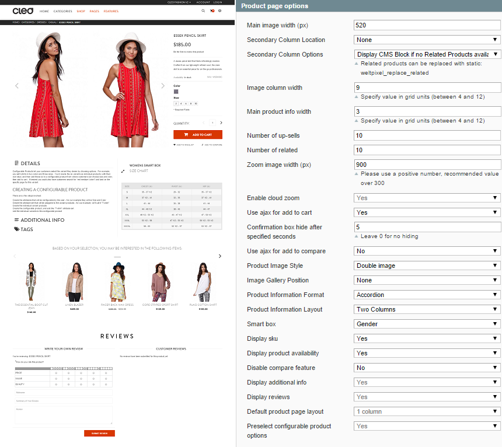Open the Smart box dropdown
The width and height of the screenshot is (502, 447).
[427, 324]
